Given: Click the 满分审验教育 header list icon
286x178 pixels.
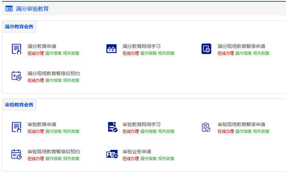Looking at the screenshot, I should click(x=9, y=8).
